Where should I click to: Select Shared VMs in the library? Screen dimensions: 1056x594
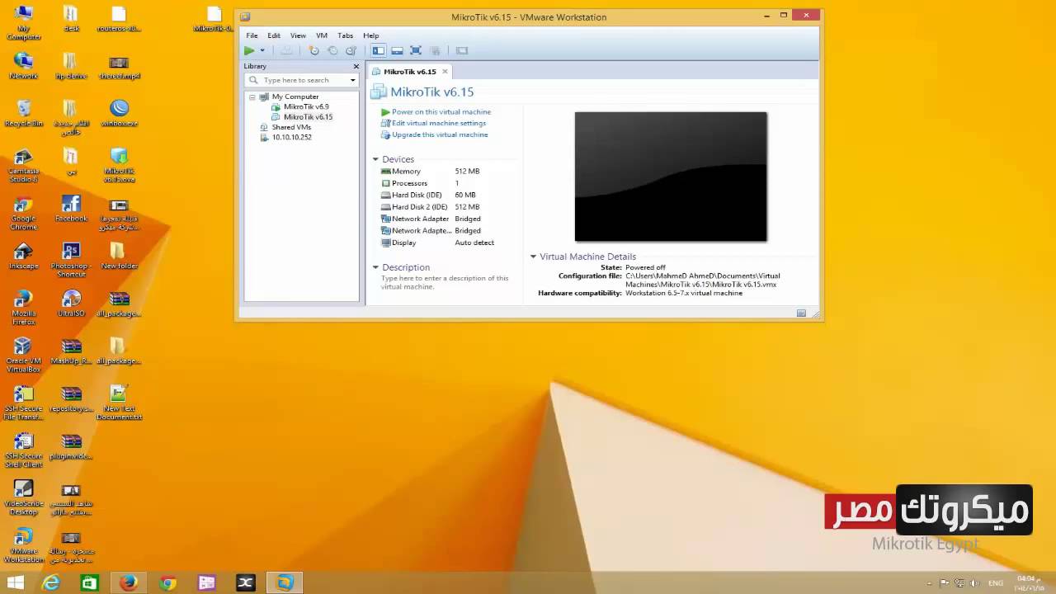pos(291,127)
